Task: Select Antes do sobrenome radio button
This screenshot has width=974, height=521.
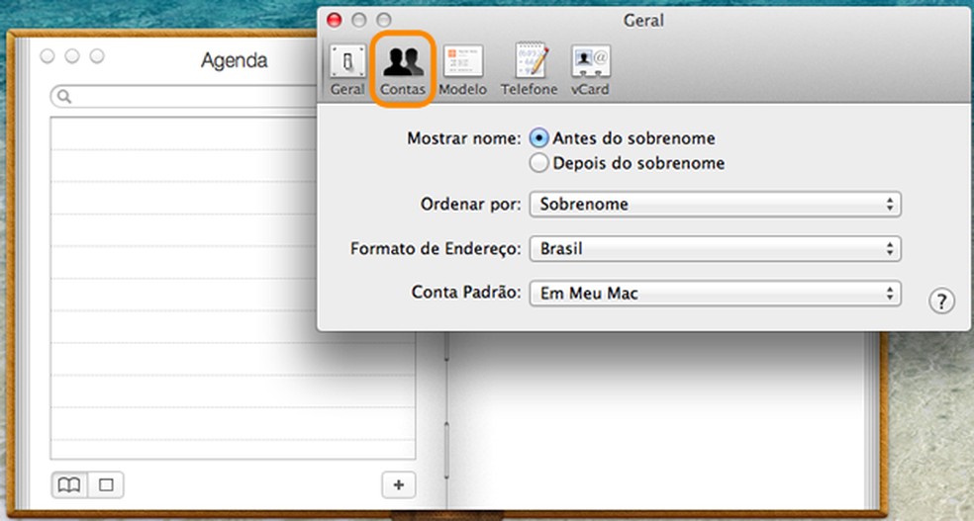Action: point(538,137)
